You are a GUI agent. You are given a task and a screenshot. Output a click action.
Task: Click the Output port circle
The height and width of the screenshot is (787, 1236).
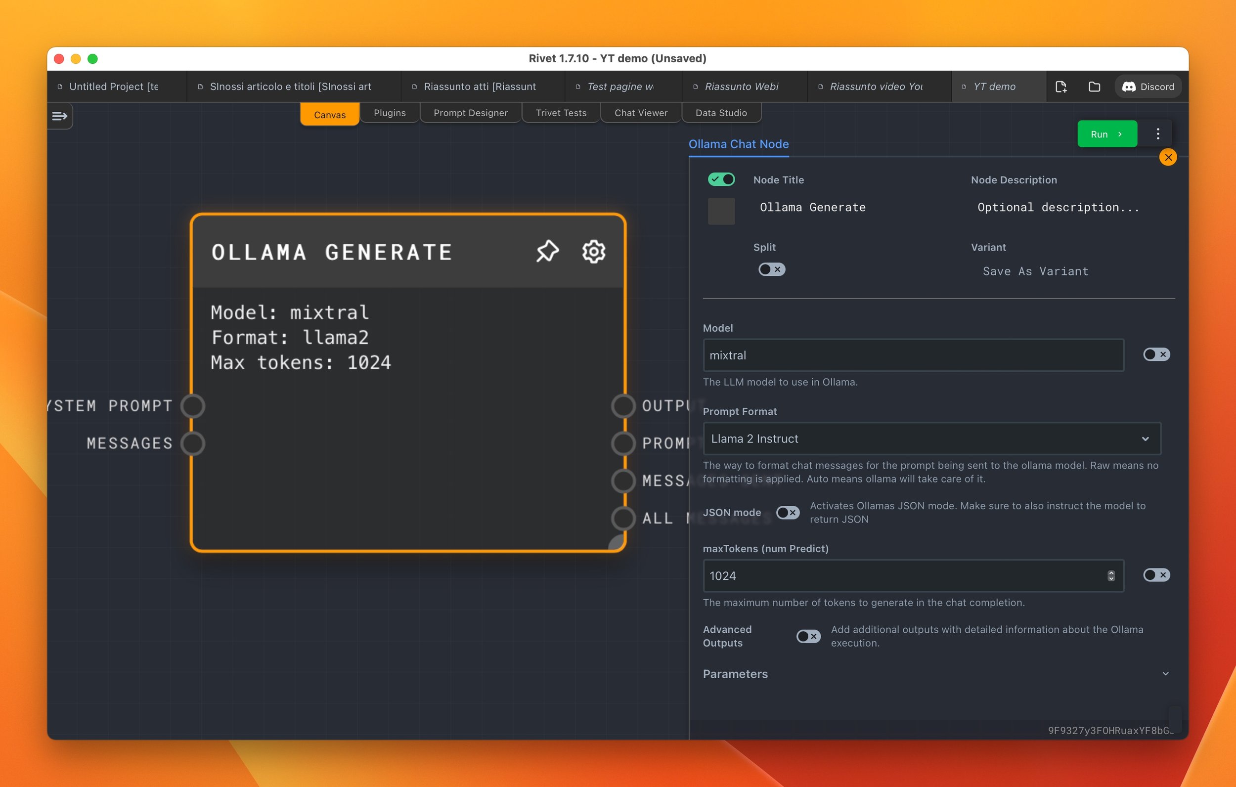623,405
